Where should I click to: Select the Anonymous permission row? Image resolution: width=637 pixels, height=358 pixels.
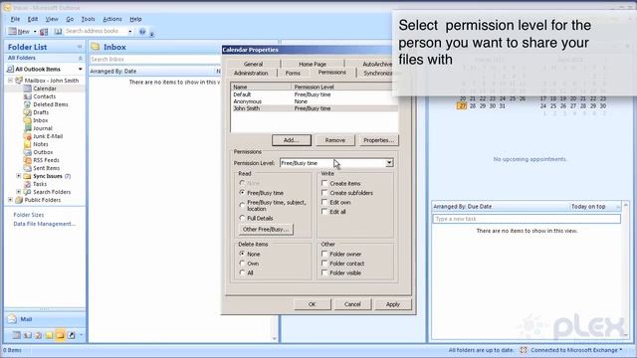pos(315,101)
